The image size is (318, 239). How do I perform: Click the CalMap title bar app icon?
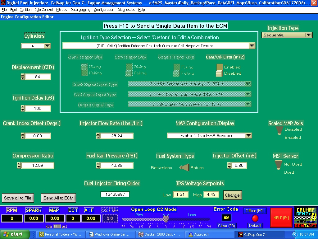click(x=3, y=3)
